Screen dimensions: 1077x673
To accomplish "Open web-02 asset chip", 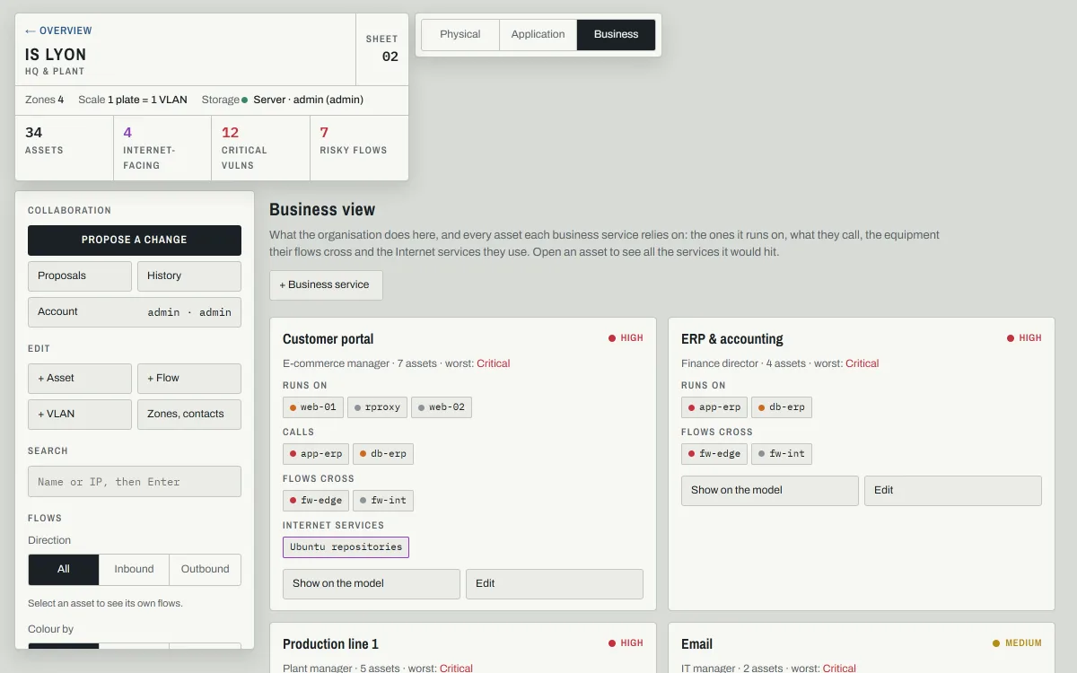I will (x=442, y=407).
